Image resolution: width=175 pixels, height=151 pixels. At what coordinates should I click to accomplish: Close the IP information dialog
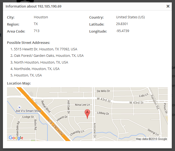(168, 6)
